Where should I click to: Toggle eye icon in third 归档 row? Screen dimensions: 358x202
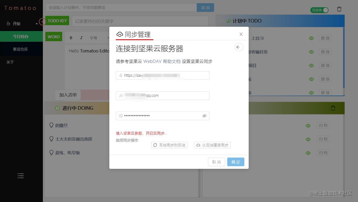308,153
